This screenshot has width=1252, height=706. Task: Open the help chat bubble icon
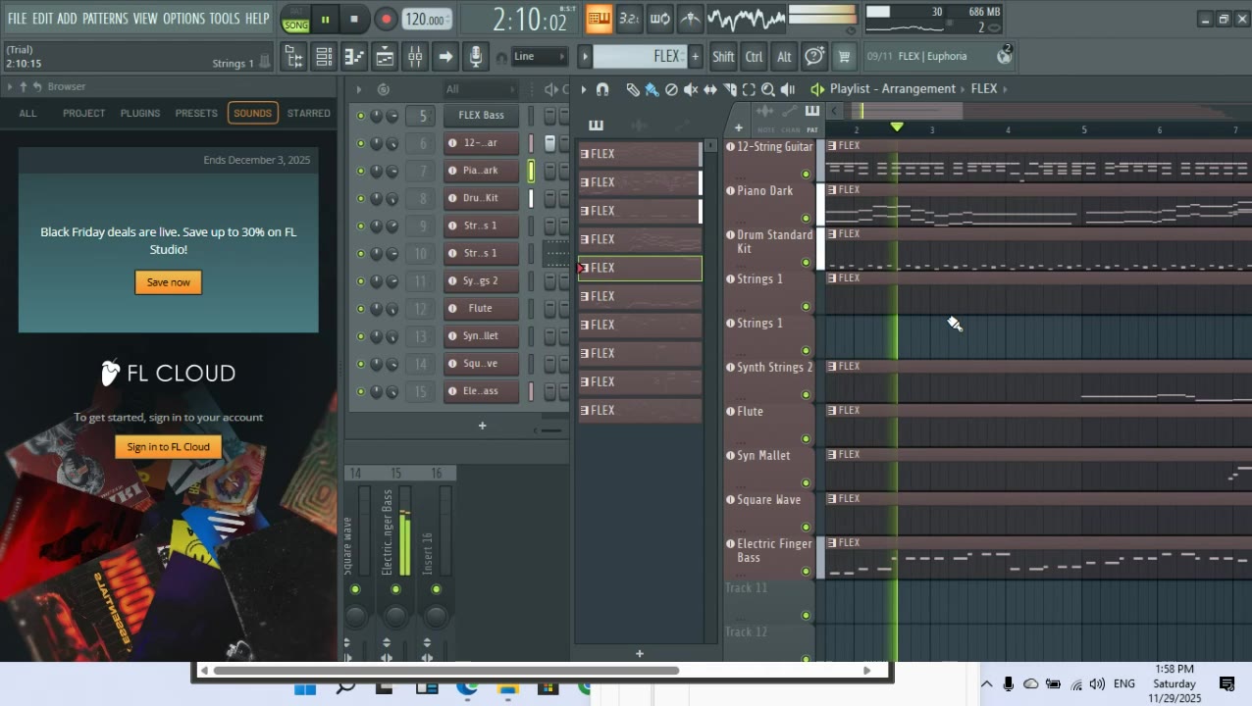(x=813, y=57)
